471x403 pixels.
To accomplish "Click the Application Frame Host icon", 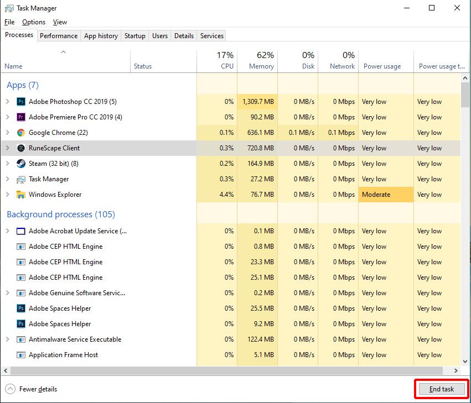I will tap(20, 355).
